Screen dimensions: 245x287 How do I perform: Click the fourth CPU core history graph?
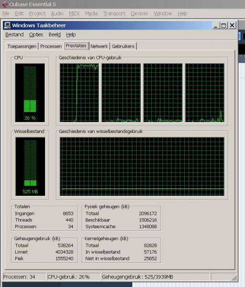[x=205, y=93]
